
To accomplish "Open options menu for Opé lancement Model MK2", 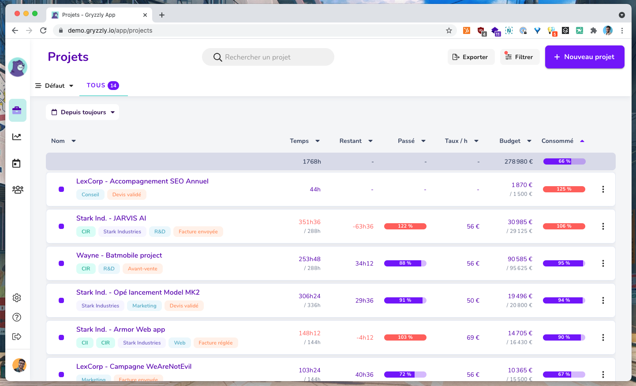I will coord(603,300).
